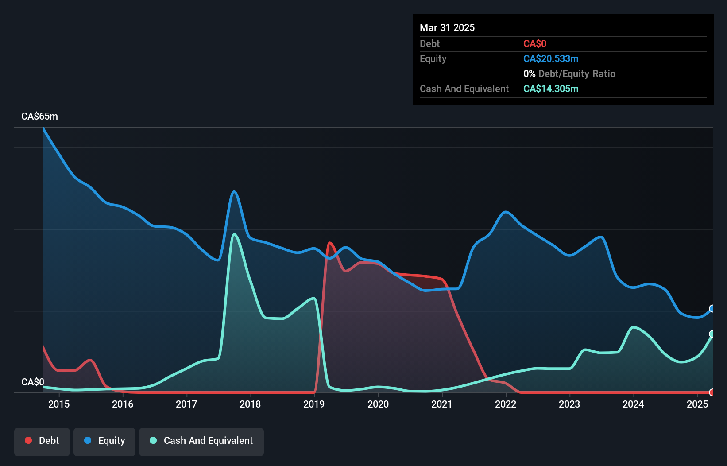This screenshot has width=727, height=466.
Task: Click the red Debt legend dot
Action: tap(28, 440)
